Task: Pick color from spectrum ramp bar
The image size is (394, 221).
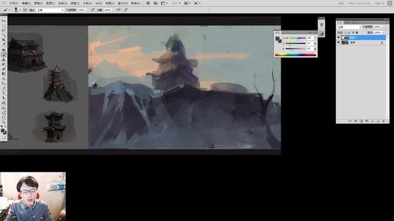Action: [295, 55]
